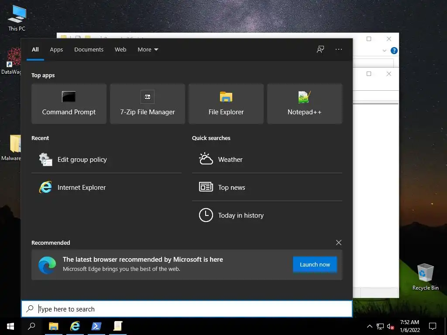Open Edit group policy recent item
447x335 pixels.
click(107, 160)
